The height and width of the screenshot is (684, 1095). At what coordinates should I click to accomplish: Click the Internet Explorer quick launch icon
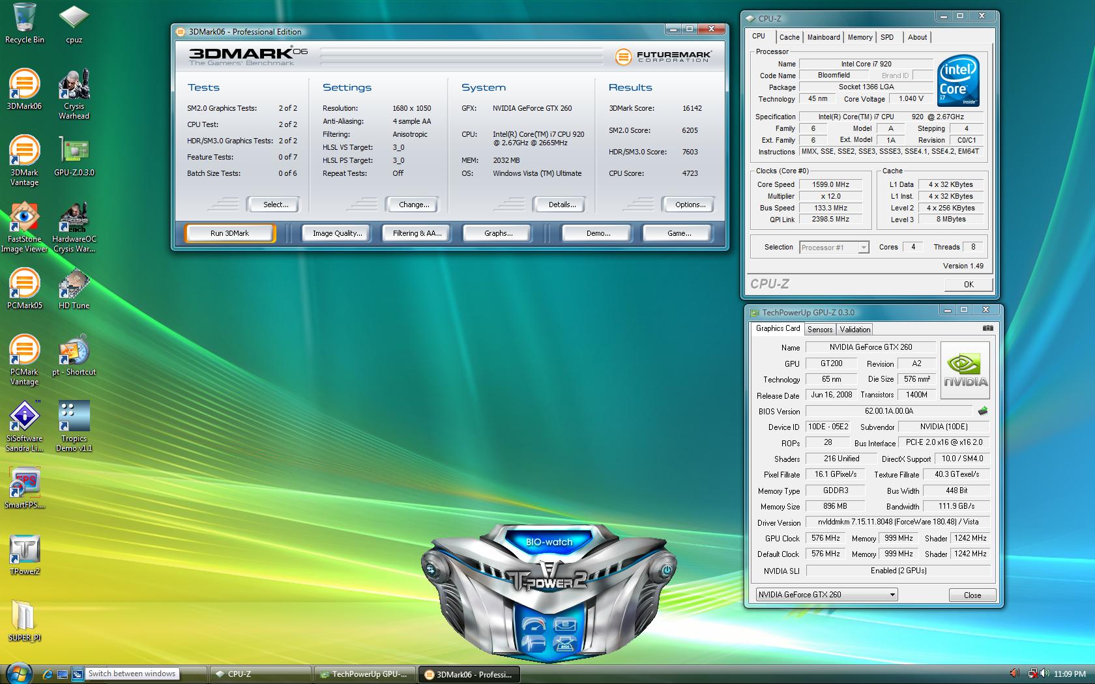pos(47,674)
